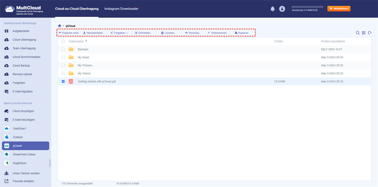Click Kopieren toolbar button
This screenshot has width=378, height=187.
(242, 33)
